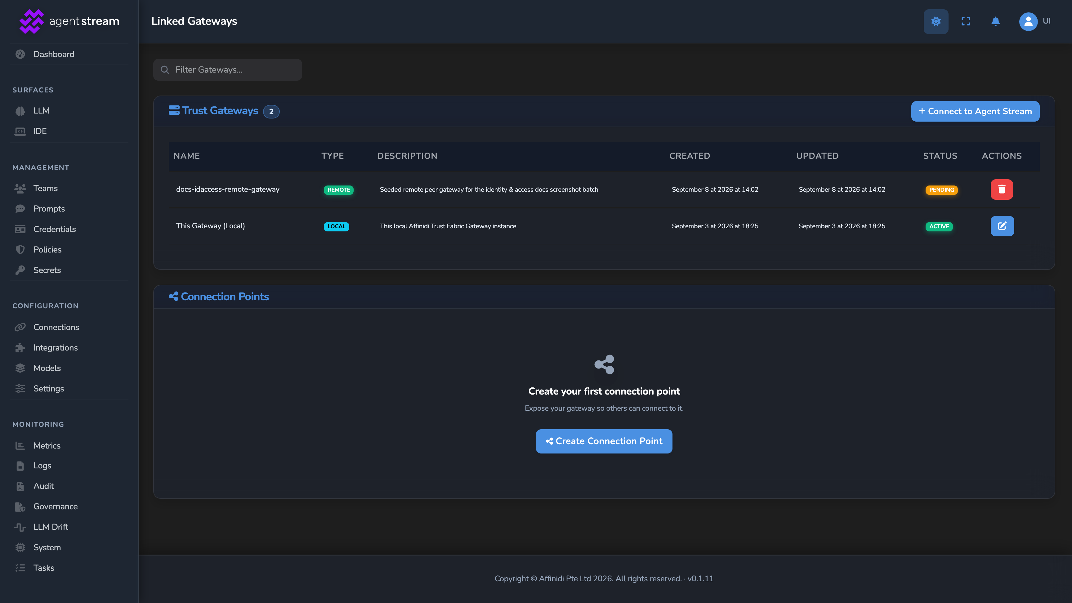Open notifications with the bell icon
The height and width of the screenshot is (603, 1072).
point(995,21)
